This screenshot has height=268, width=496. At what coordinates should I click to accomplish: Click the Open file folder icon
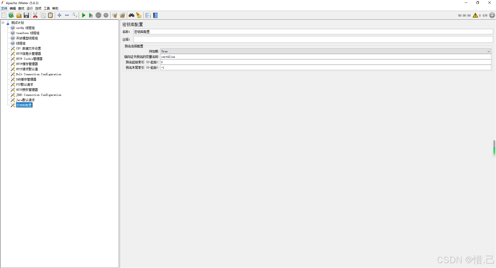[x=19, y=15]
